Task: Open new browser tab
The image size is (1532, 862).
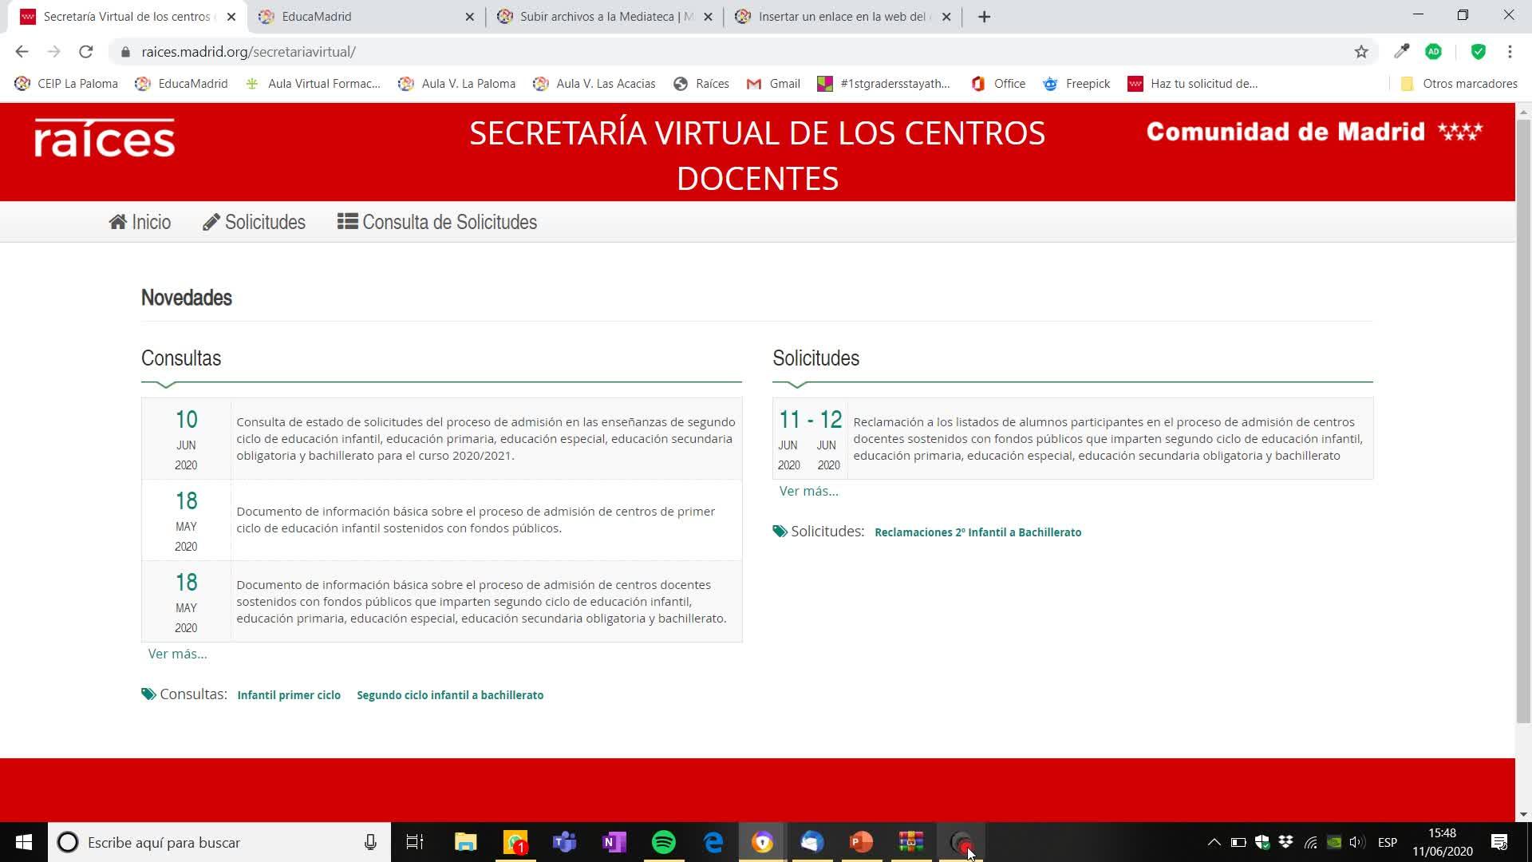Action: point(984,17)
